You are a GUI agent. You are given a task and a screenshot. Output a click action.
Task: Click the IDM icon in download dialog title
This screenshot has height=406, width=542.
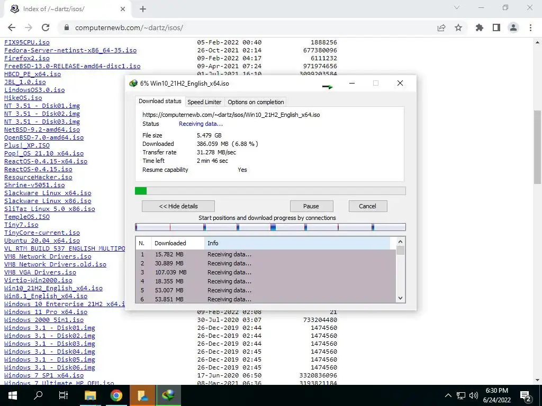(133, 84)
